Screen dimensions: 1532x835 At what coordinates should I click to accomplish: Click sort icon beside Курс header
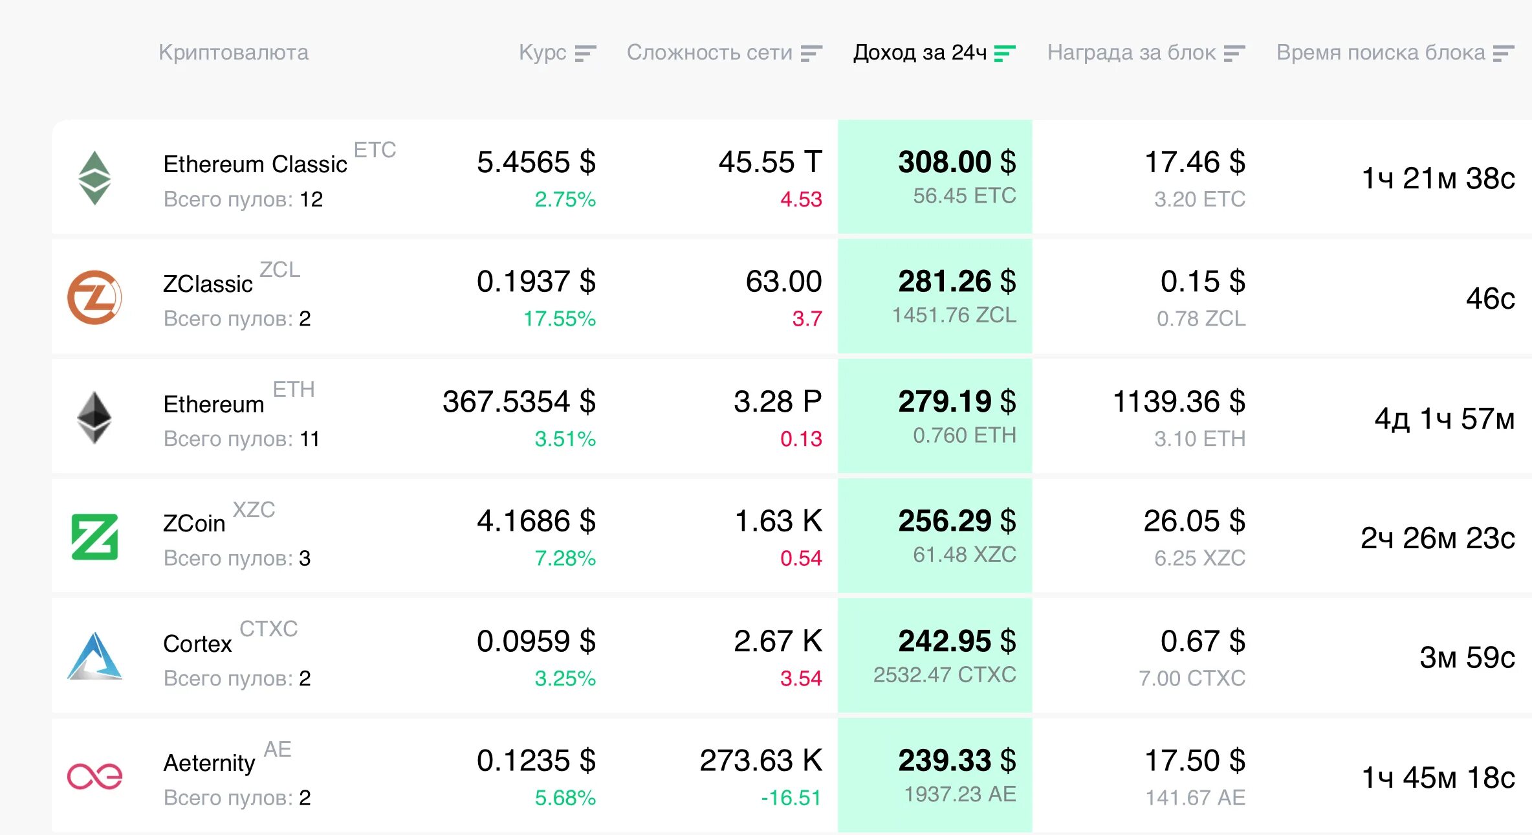pos(585,54)
